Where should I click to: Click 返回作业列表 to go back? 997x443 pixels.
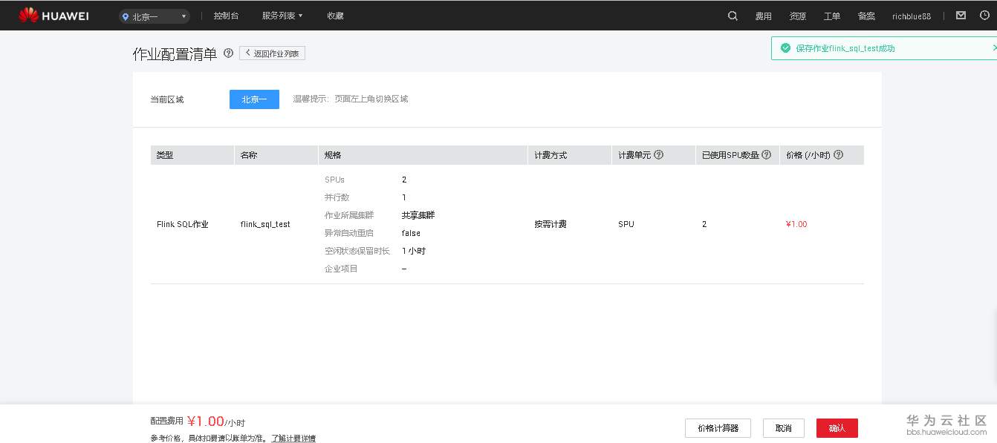click(x=272, y=53)
